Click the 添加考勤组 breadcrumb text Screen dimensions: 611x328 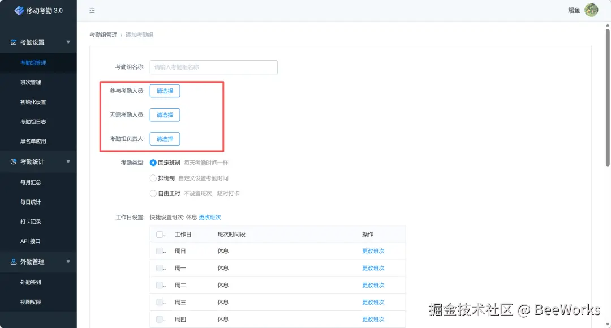coord(139,35)
